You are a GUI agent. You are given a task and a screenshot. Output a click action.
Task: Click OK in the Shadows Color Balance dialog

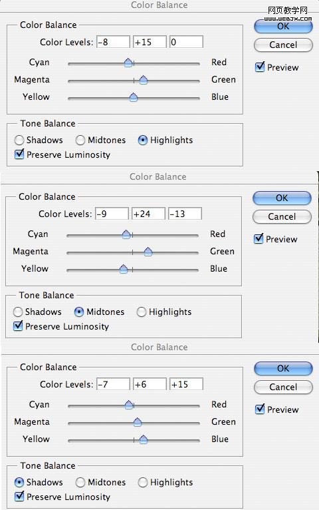click(283, 368)
